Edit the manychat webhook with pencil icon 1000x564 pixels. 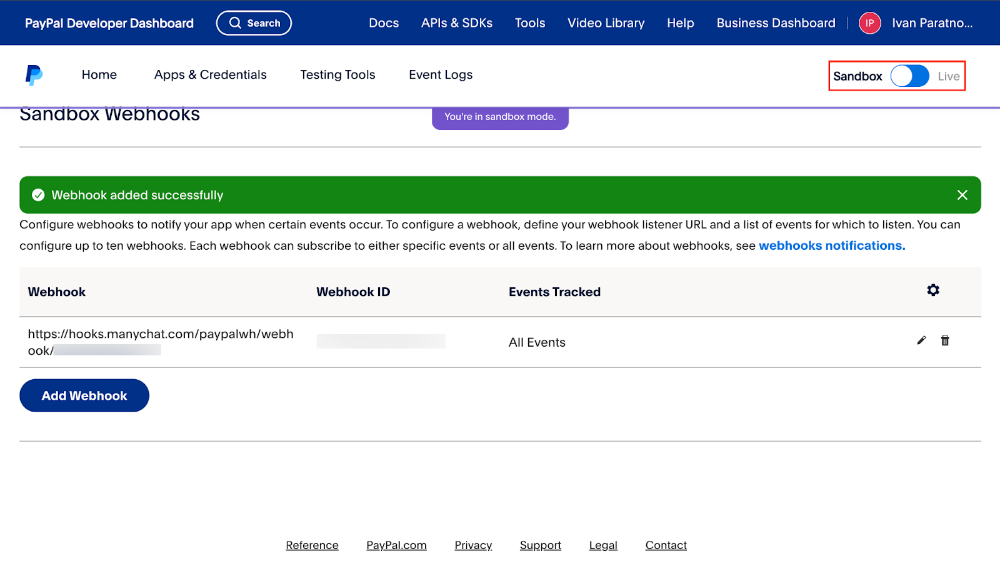tap(921, 340)
